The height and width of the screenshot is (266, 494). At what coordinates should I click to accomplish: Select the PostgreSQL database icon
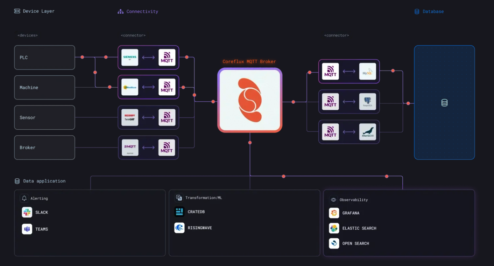point(367,102)
